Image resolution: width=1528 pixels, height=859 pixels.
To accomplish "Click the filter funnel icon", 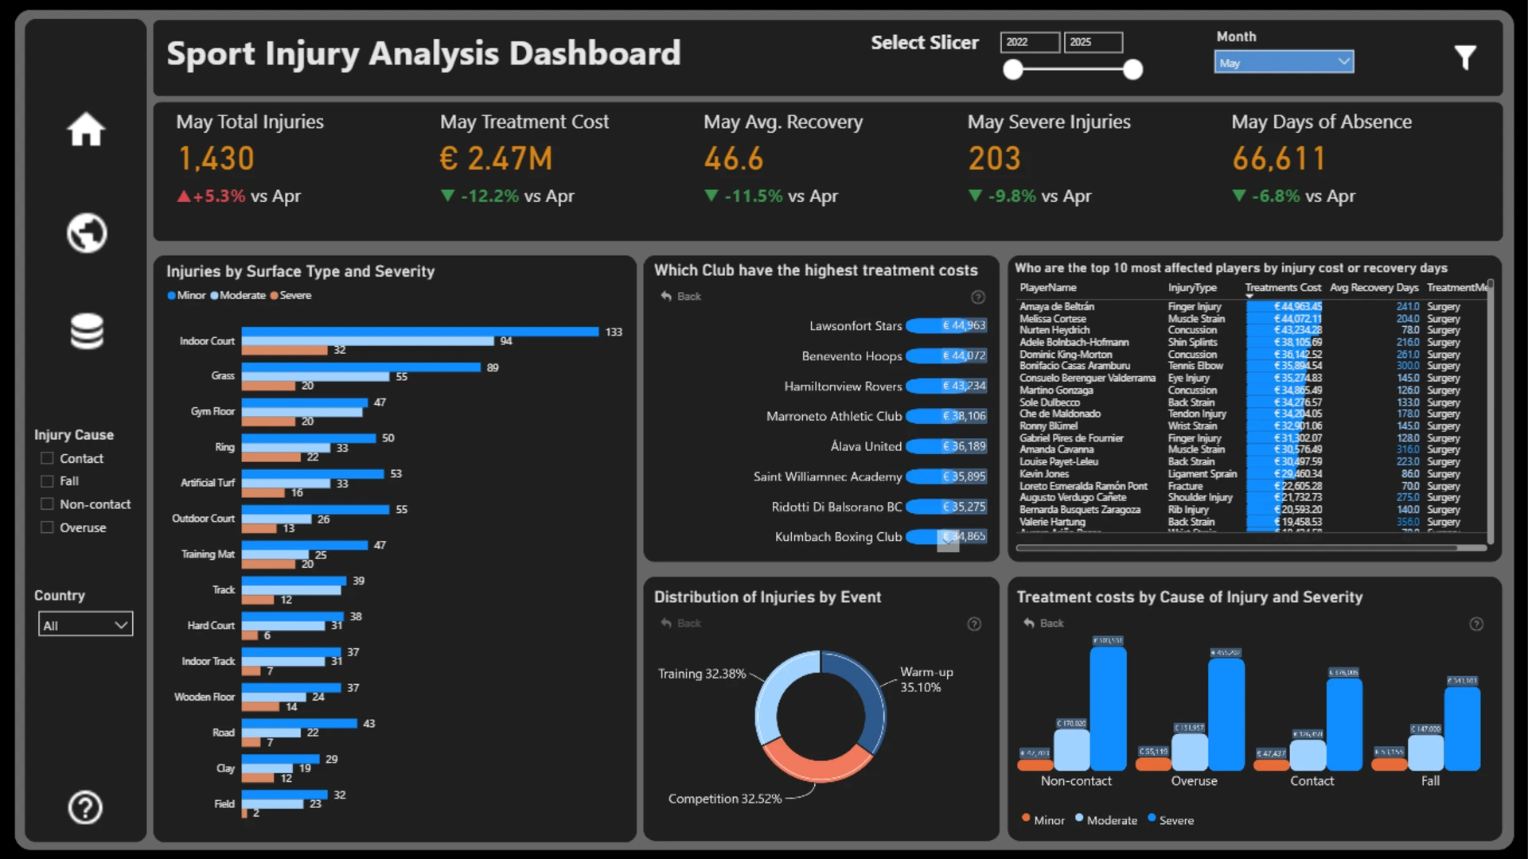I will click(1465, 57).
